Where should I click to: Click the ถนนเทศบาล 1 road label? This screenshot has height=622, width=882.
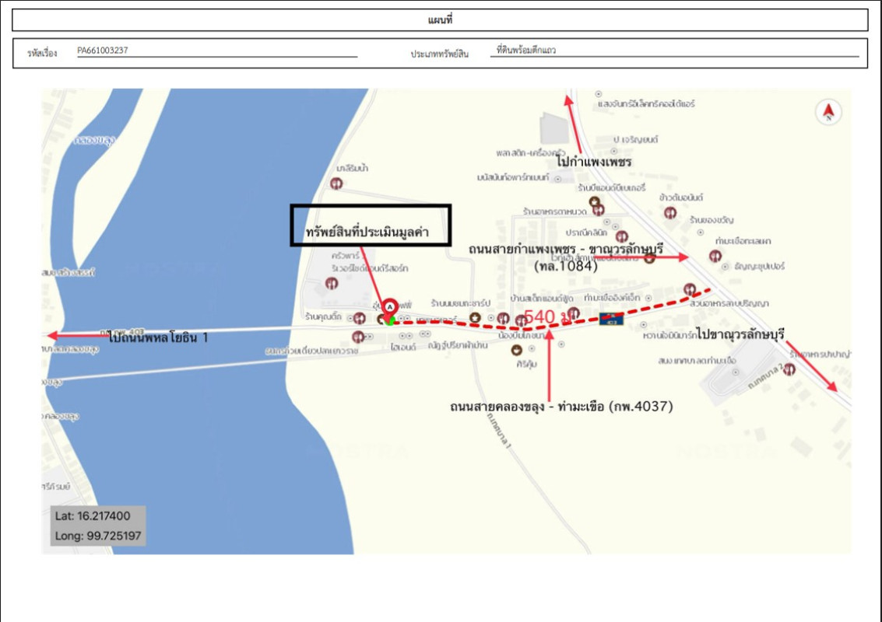coord(499,430)
